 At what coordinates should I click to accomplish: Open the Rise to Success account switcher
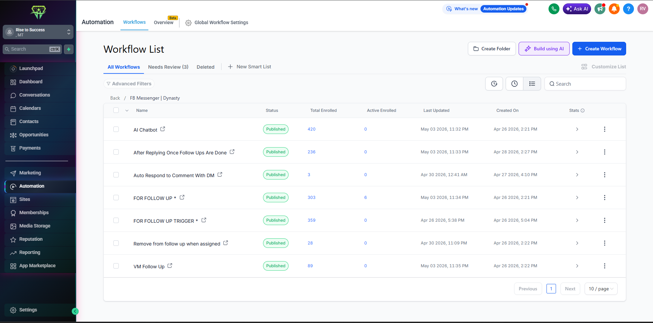click(38, 32)
